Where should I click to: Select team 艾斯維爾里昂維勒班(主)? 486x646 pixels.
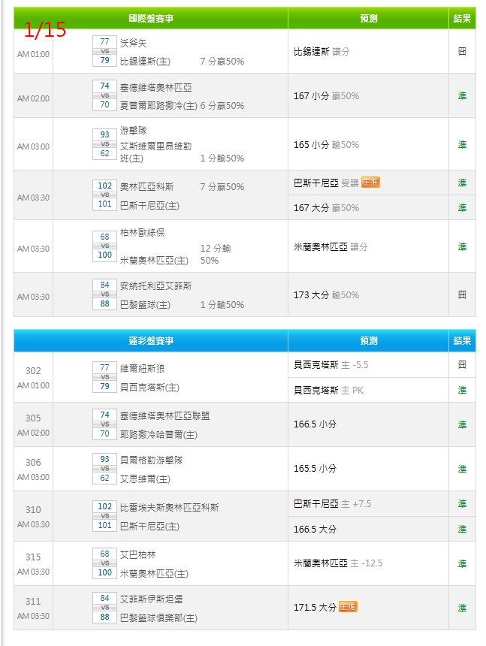tap(155, 152)
